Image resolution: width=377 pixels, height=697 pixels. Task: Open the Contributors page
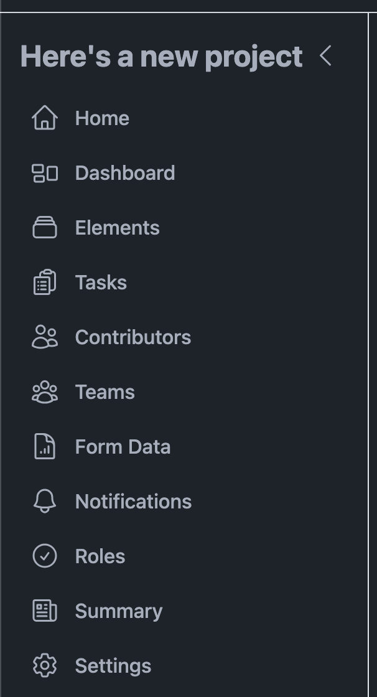(x=133, y=337)
